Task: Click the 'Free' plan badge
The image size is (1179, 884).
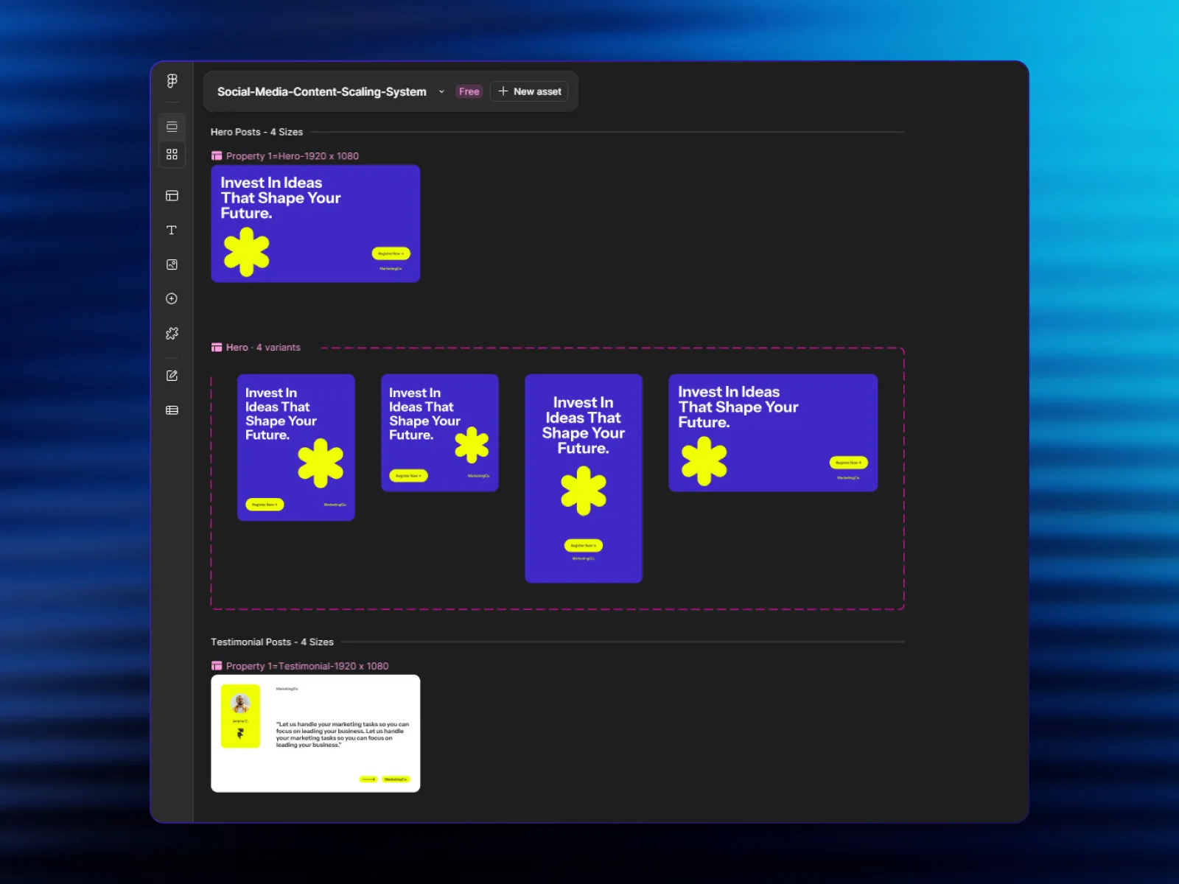Action: click(469, 91)
